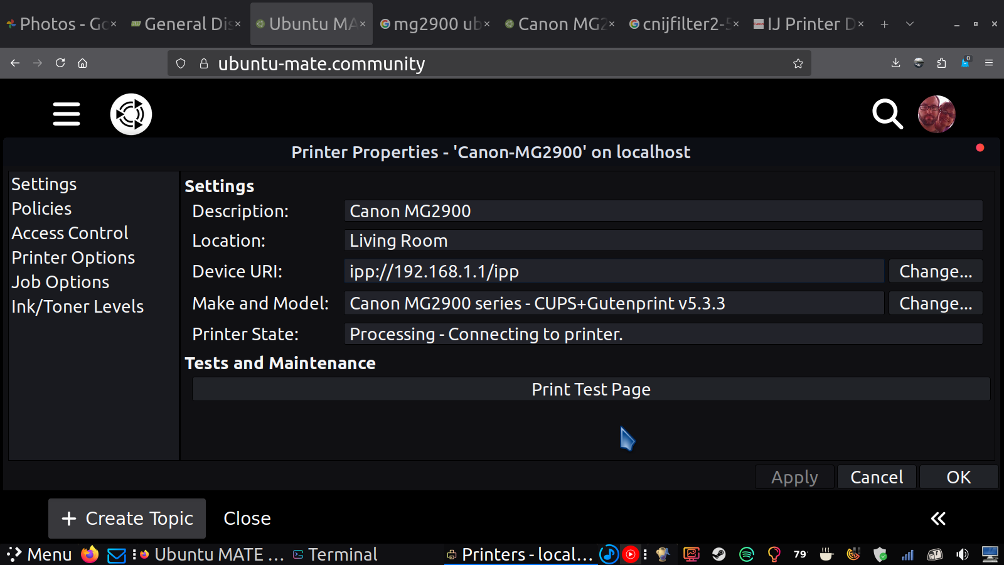1004x565 pixels.
Task: Click the site security lock icon
Action: [203, 63]
